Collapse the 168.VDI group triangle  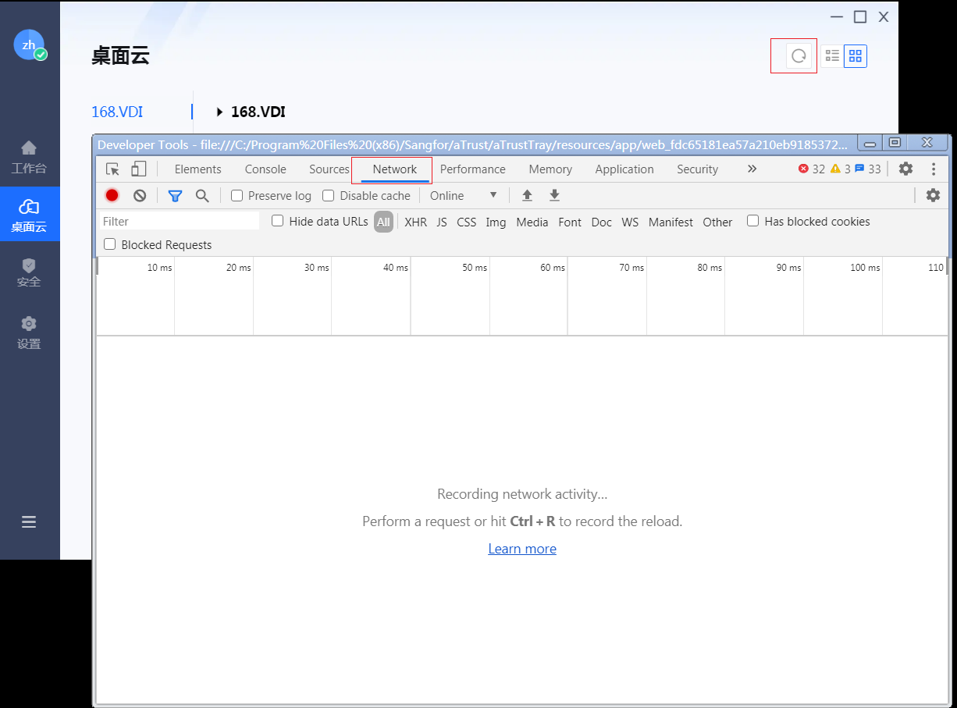click(219, 112)
